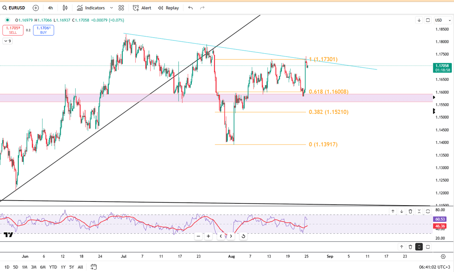The height and width of the screenshot is (272, 454).
Task: Open the candlestick chart style selector
Action: coord(65,8)
